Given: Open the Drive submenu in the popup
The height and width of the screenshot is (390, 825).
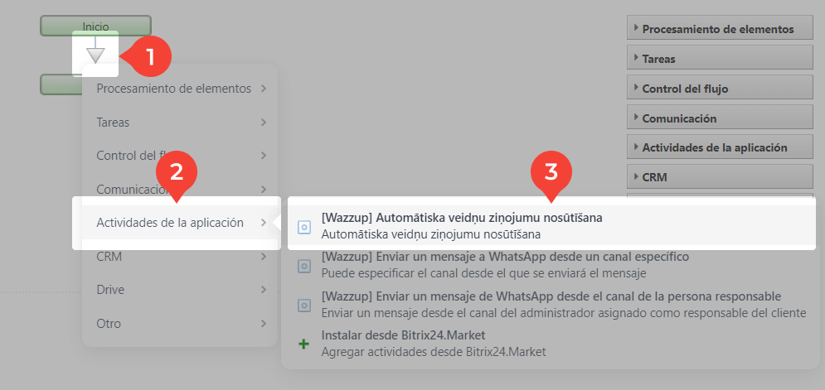Looking at the screenshot, I should pyautogui.click(x=180, y=290).
